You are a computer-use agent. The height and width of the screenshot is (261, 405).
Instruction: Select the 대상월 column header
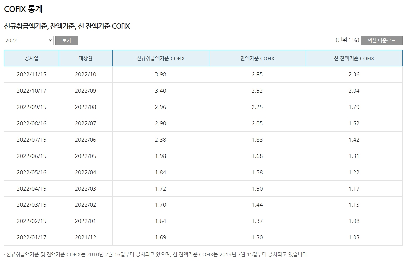pyautogui.click(x=85, y=58)
